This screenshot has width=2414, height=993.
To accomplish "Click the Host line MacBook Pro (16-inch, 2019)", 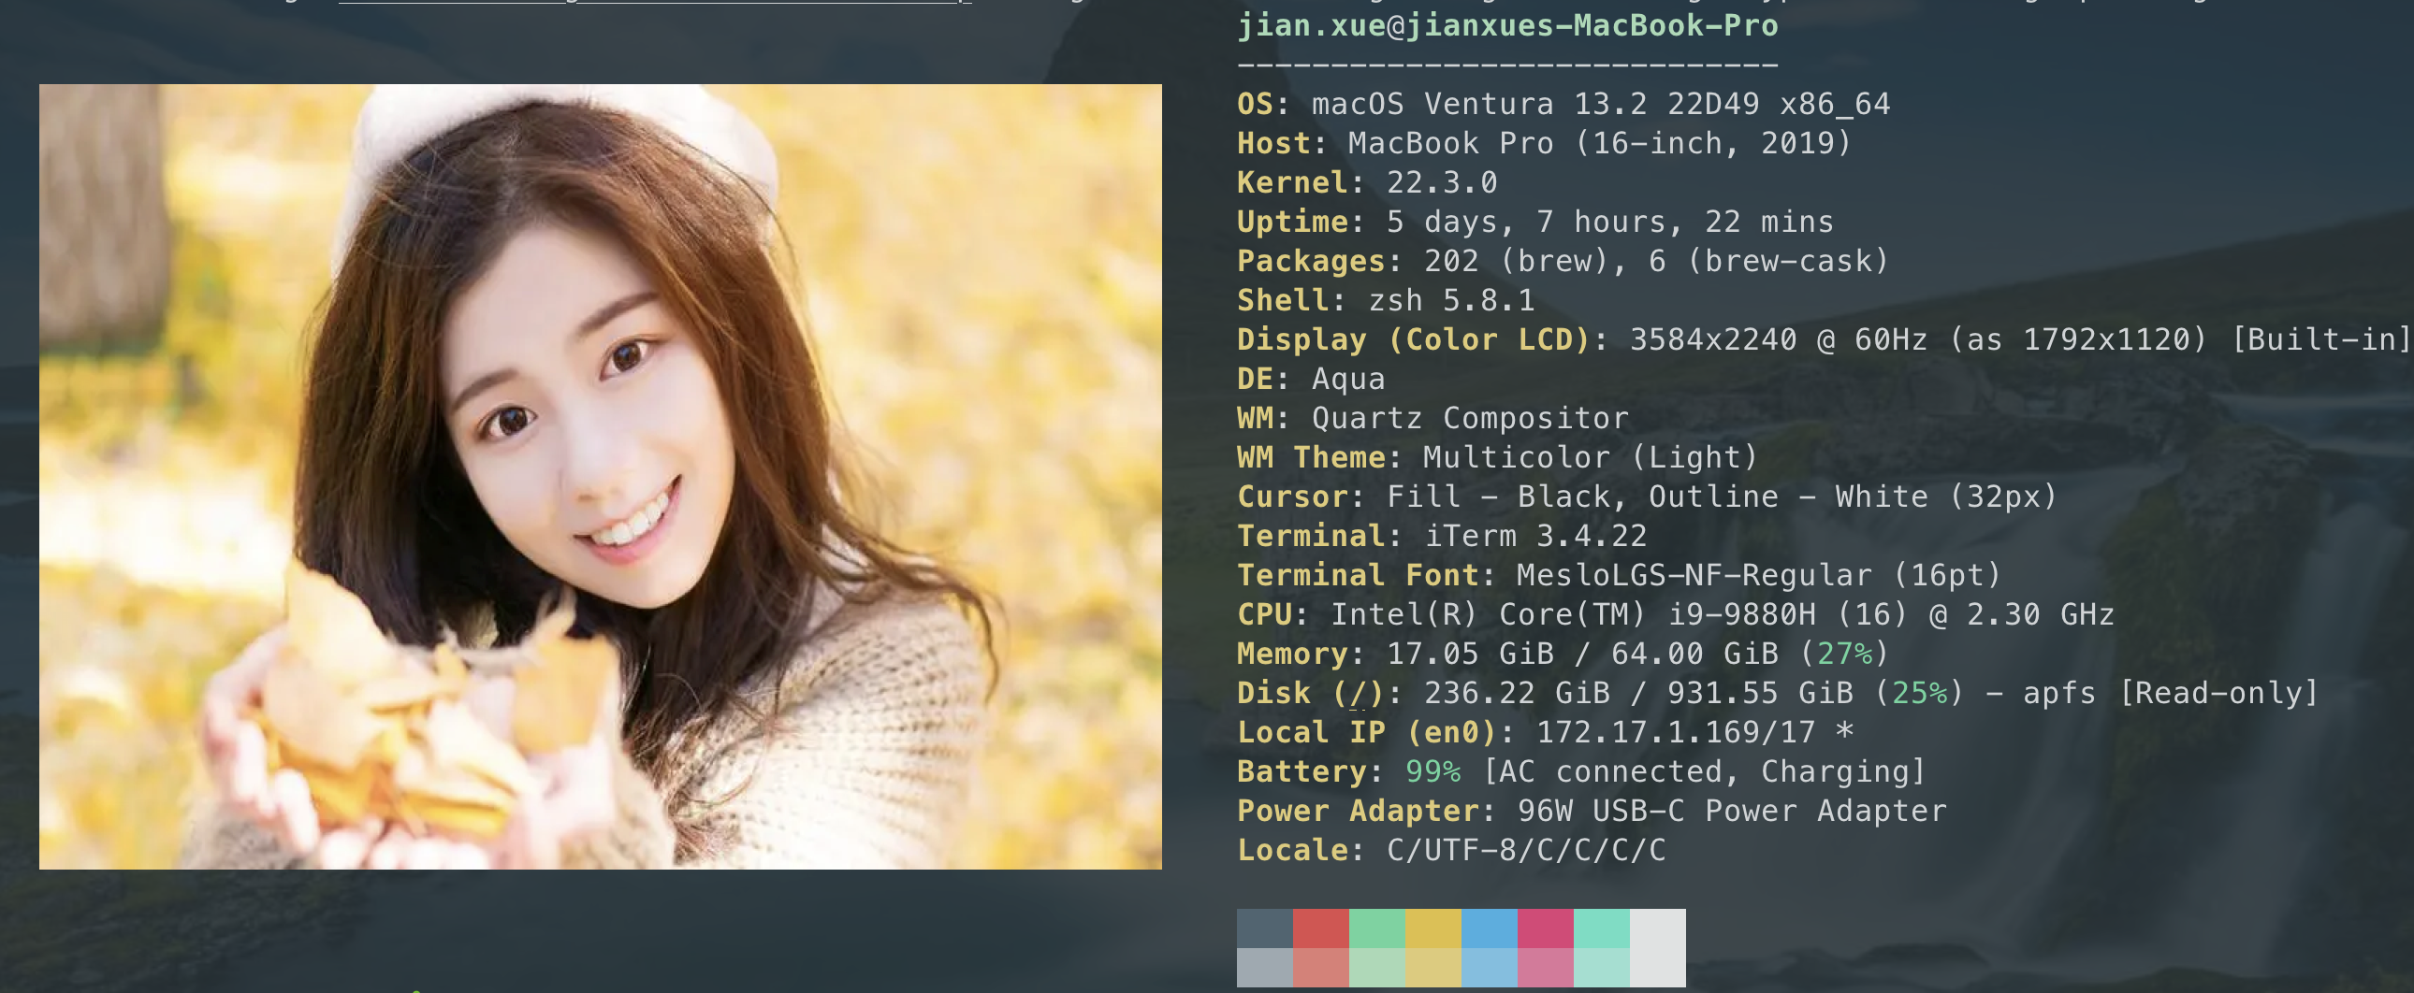I will coord(1545,143).
